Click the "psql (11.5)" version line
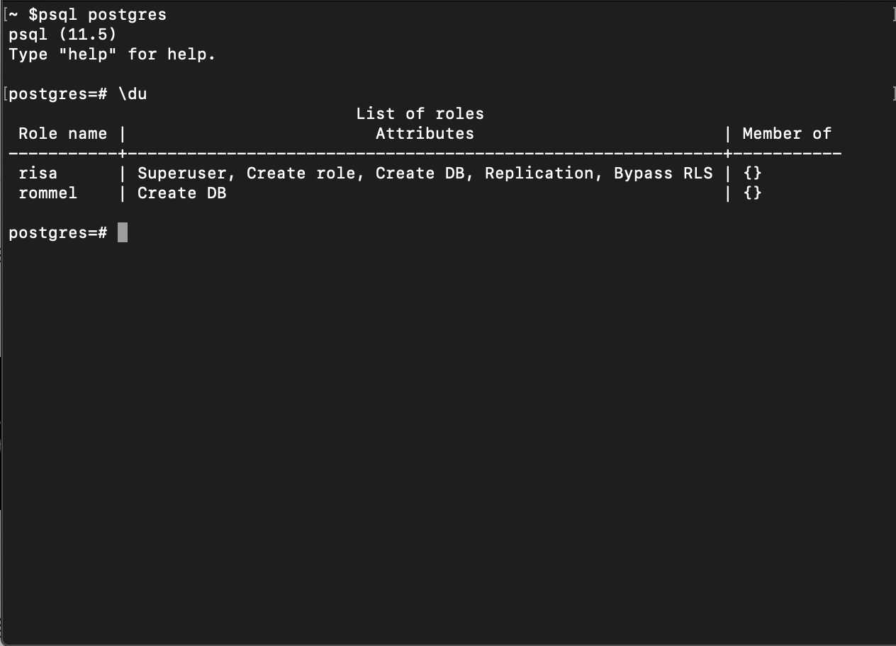The height and width of the screenshot is (646, 896). click(x=63, y=34)
